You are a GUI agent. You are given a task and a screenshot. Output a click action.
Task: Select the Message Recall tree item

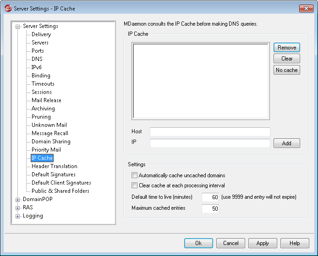(49, 133)
